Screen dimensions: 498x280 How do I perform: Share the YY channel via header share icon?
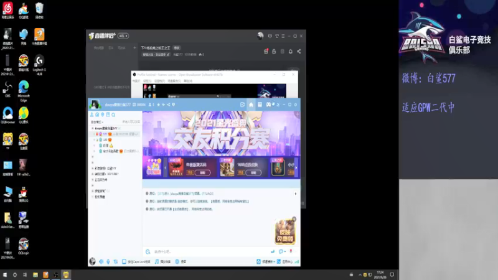click(x=168, y=105)
